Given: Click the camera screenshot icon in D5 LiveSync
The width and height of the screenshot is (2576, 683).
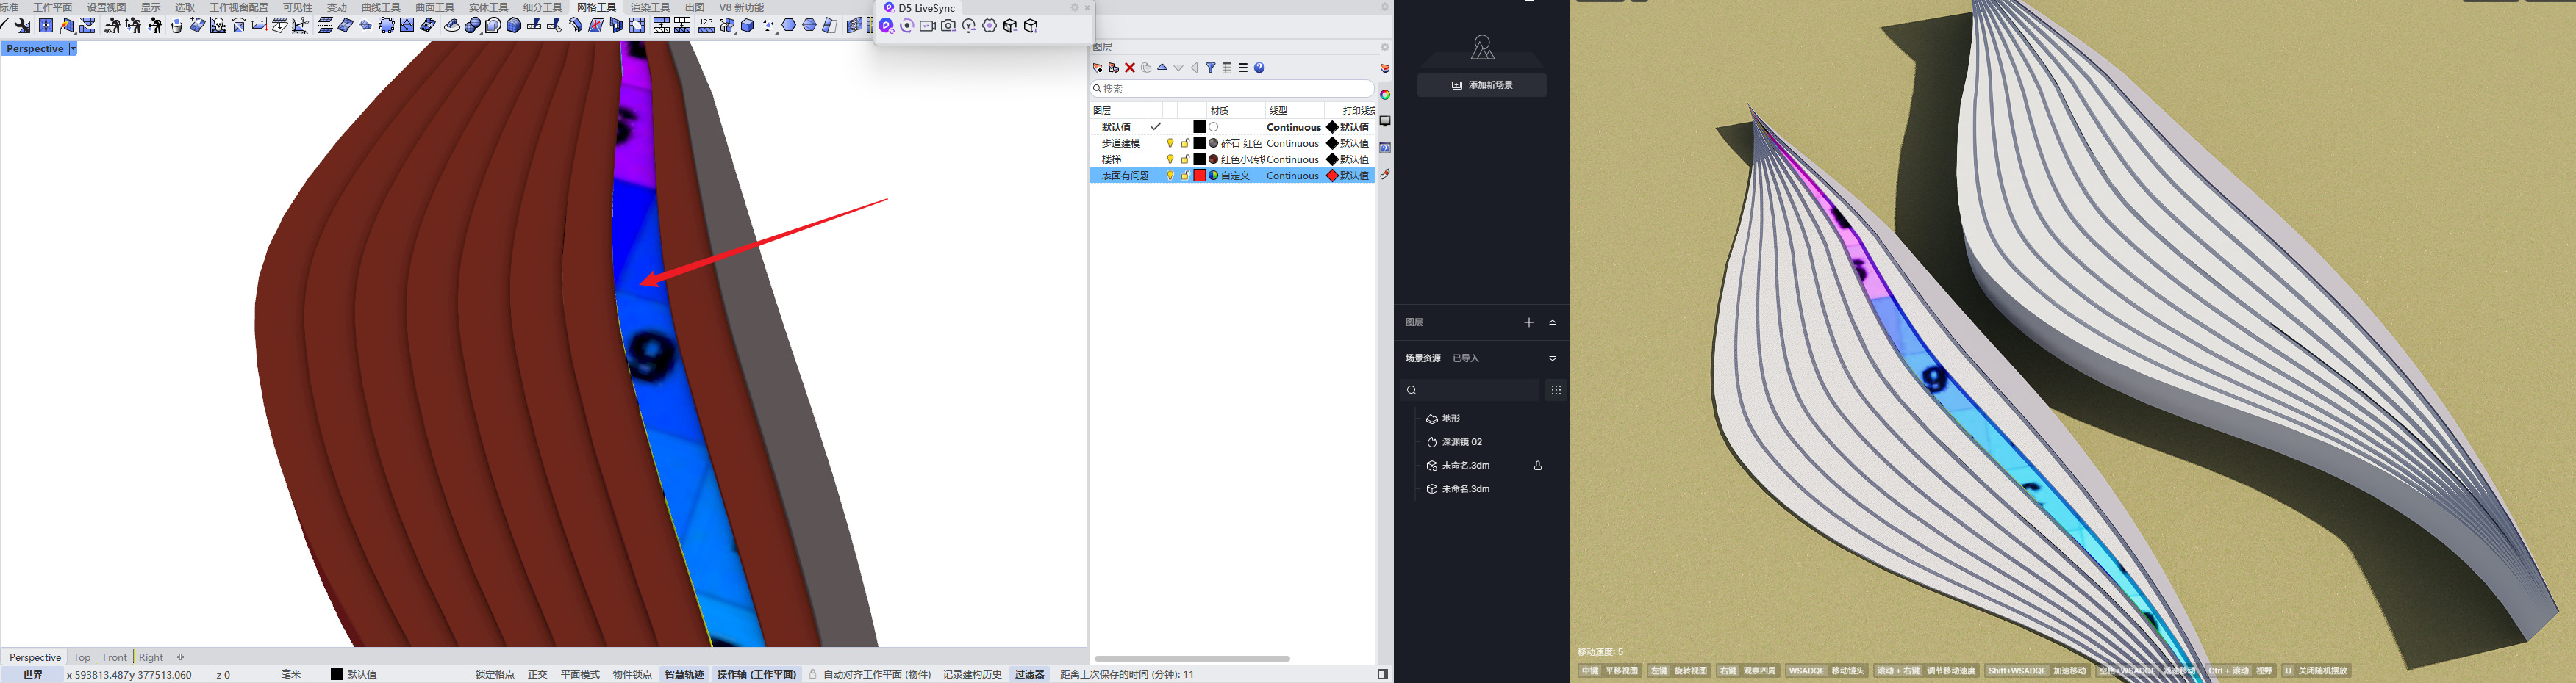Looking at the screenshot, I should tap(948, 26).
